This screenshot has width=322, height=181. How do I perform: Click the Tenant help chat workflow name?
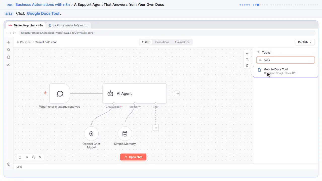46,42
